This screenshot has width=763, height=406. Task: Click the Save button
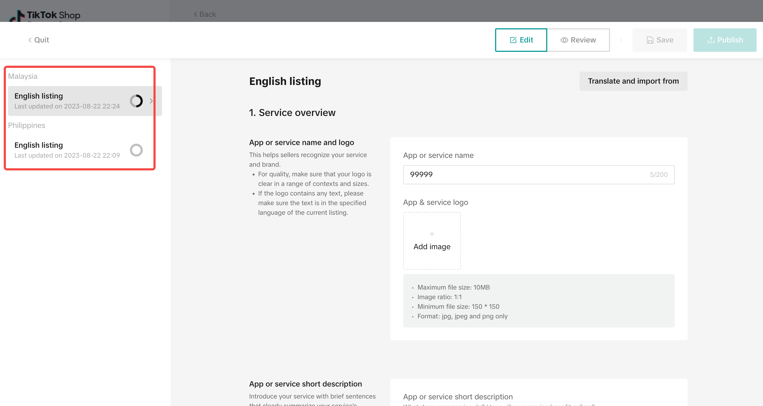660,40
